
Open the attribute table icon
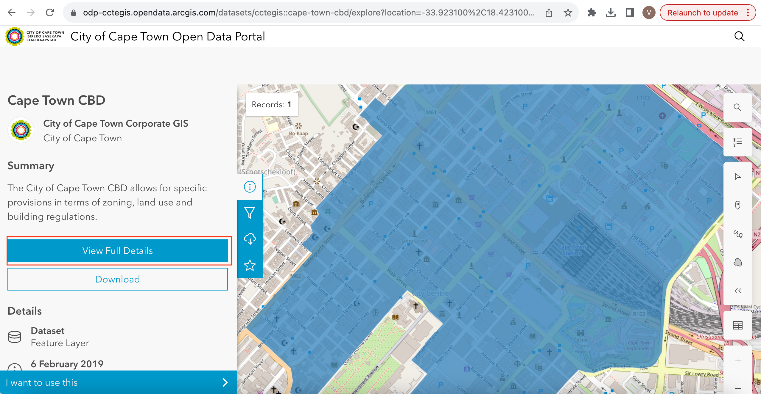pos(737,326)
